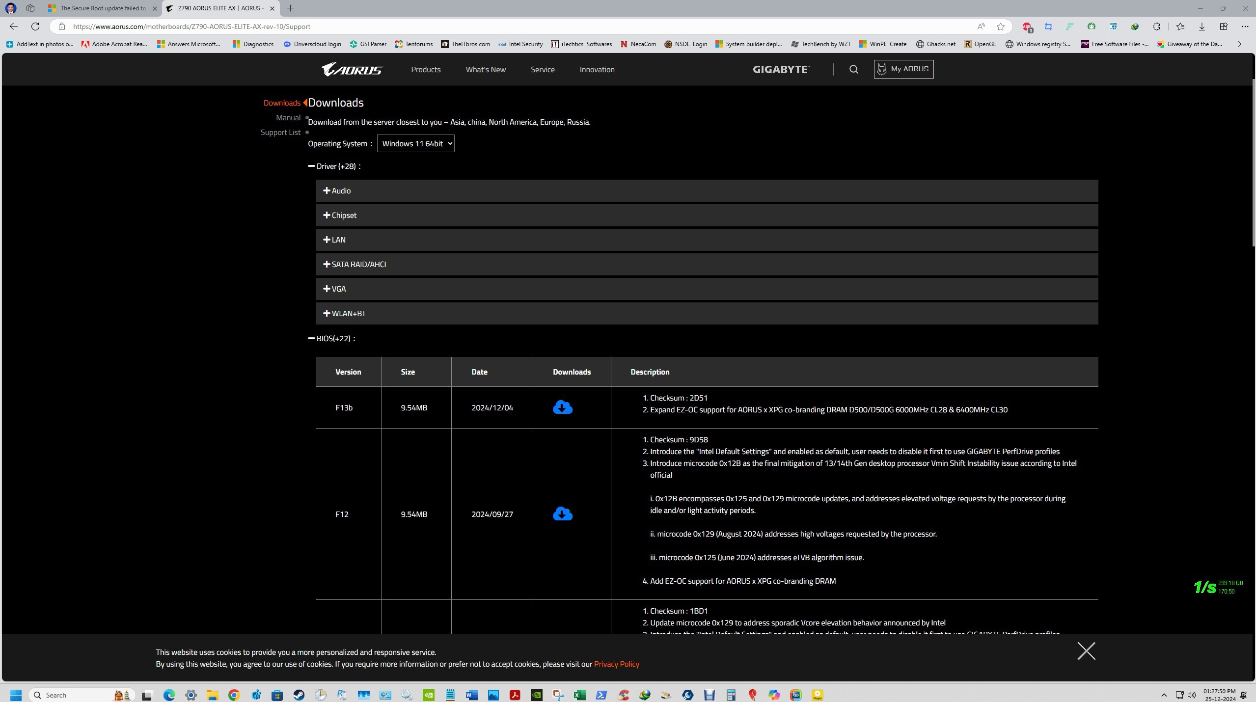Image resolution: width=1256 pixels, height=702 pixels.
Task: Open the What's New menu
Action: coord(485,69)
